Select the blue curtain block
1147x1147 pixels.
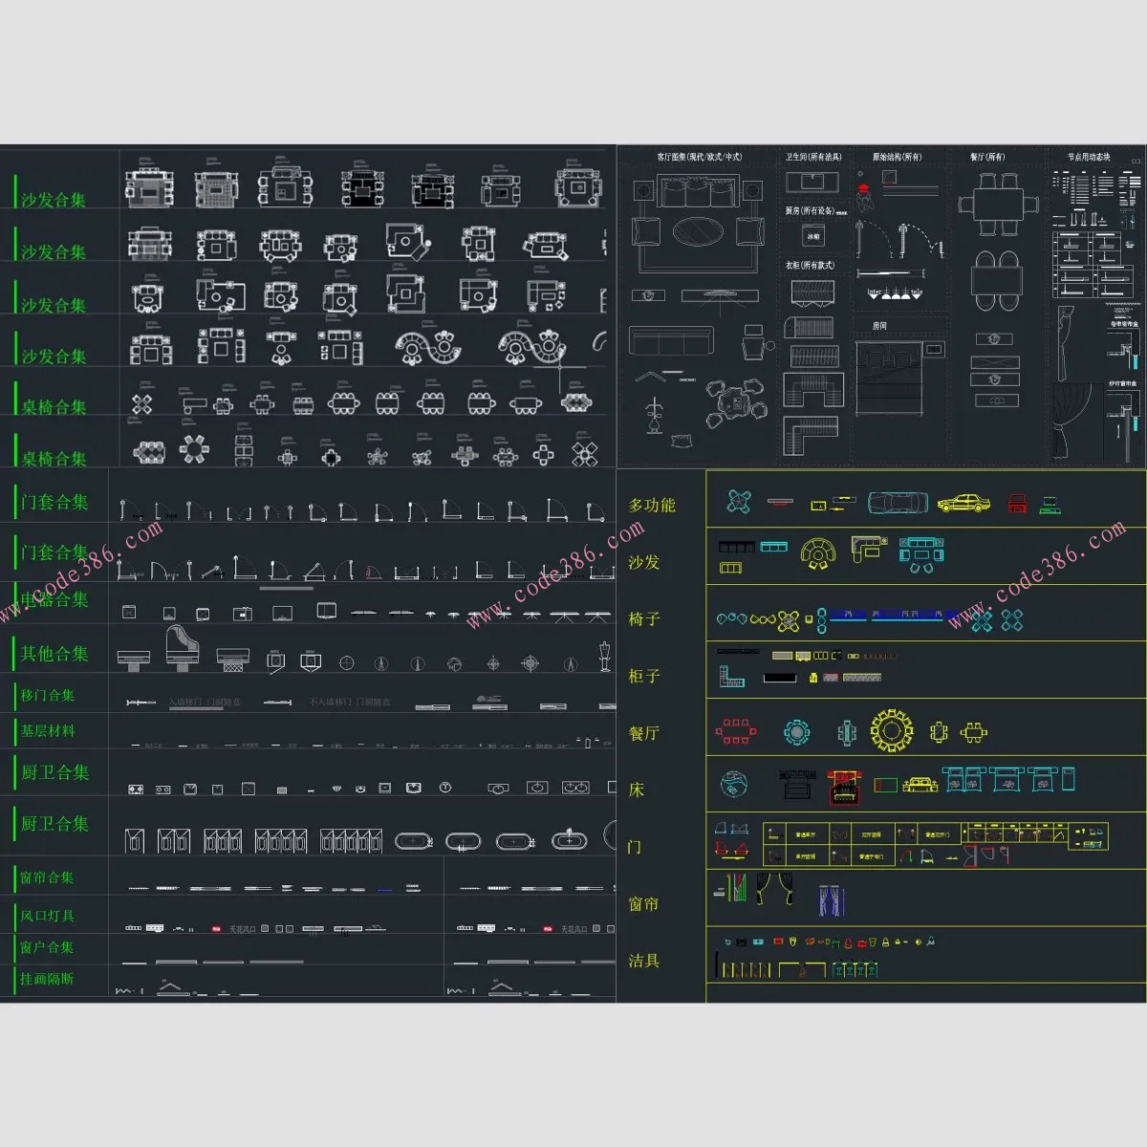832,899
